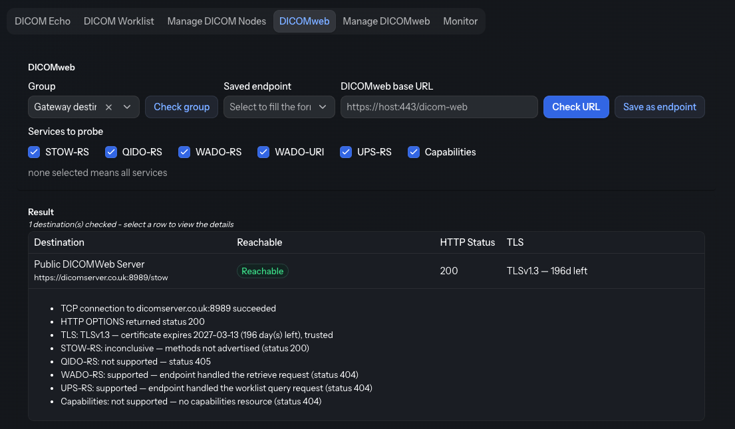The width and height of the screenshot is (735, 429).
Task: Switch to the DICOM Worklist tab
Action: 118,21
